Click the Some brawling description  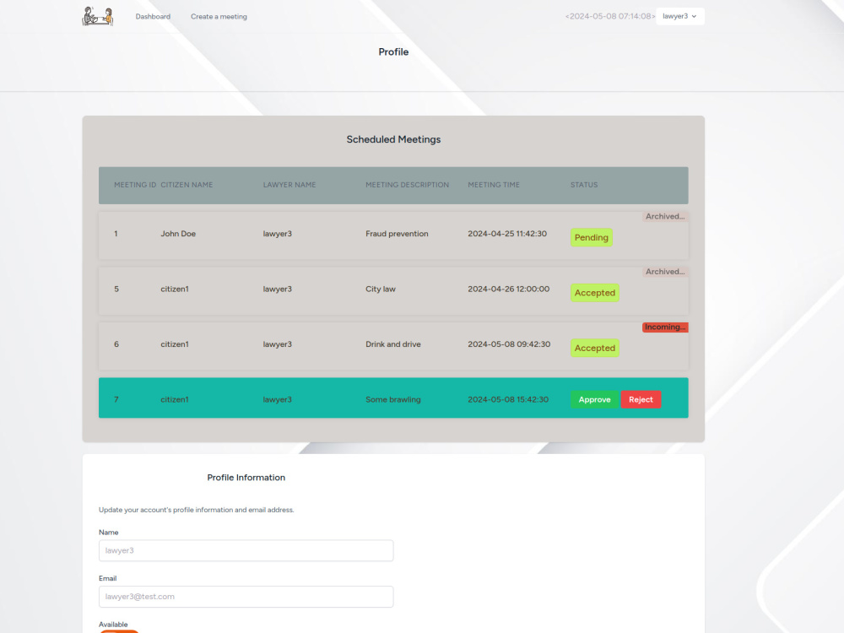(x=393, y=400)
